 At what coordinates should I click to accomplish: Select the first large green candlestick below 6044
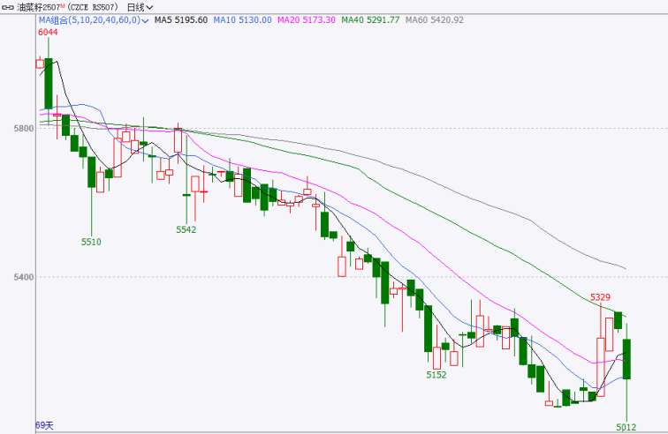pyautogui.click(x=49, y=84)
